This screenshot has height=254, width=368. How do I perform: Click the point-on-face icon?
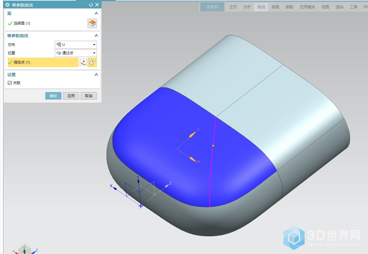[92, 62]
